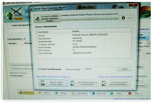153x102 pixels.
Task: Open Need help contact link in wizard
Action: [53, 77]
